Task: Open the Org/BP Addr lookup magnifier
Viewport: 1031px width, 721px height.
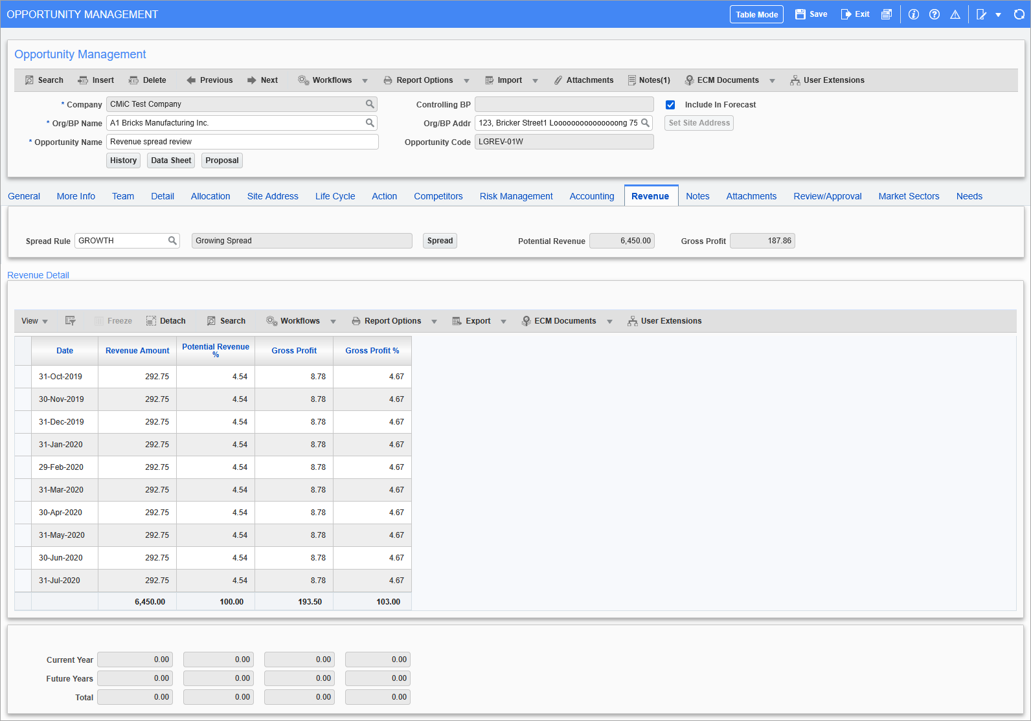Action: pyautogui.click(x=645, y=123)
